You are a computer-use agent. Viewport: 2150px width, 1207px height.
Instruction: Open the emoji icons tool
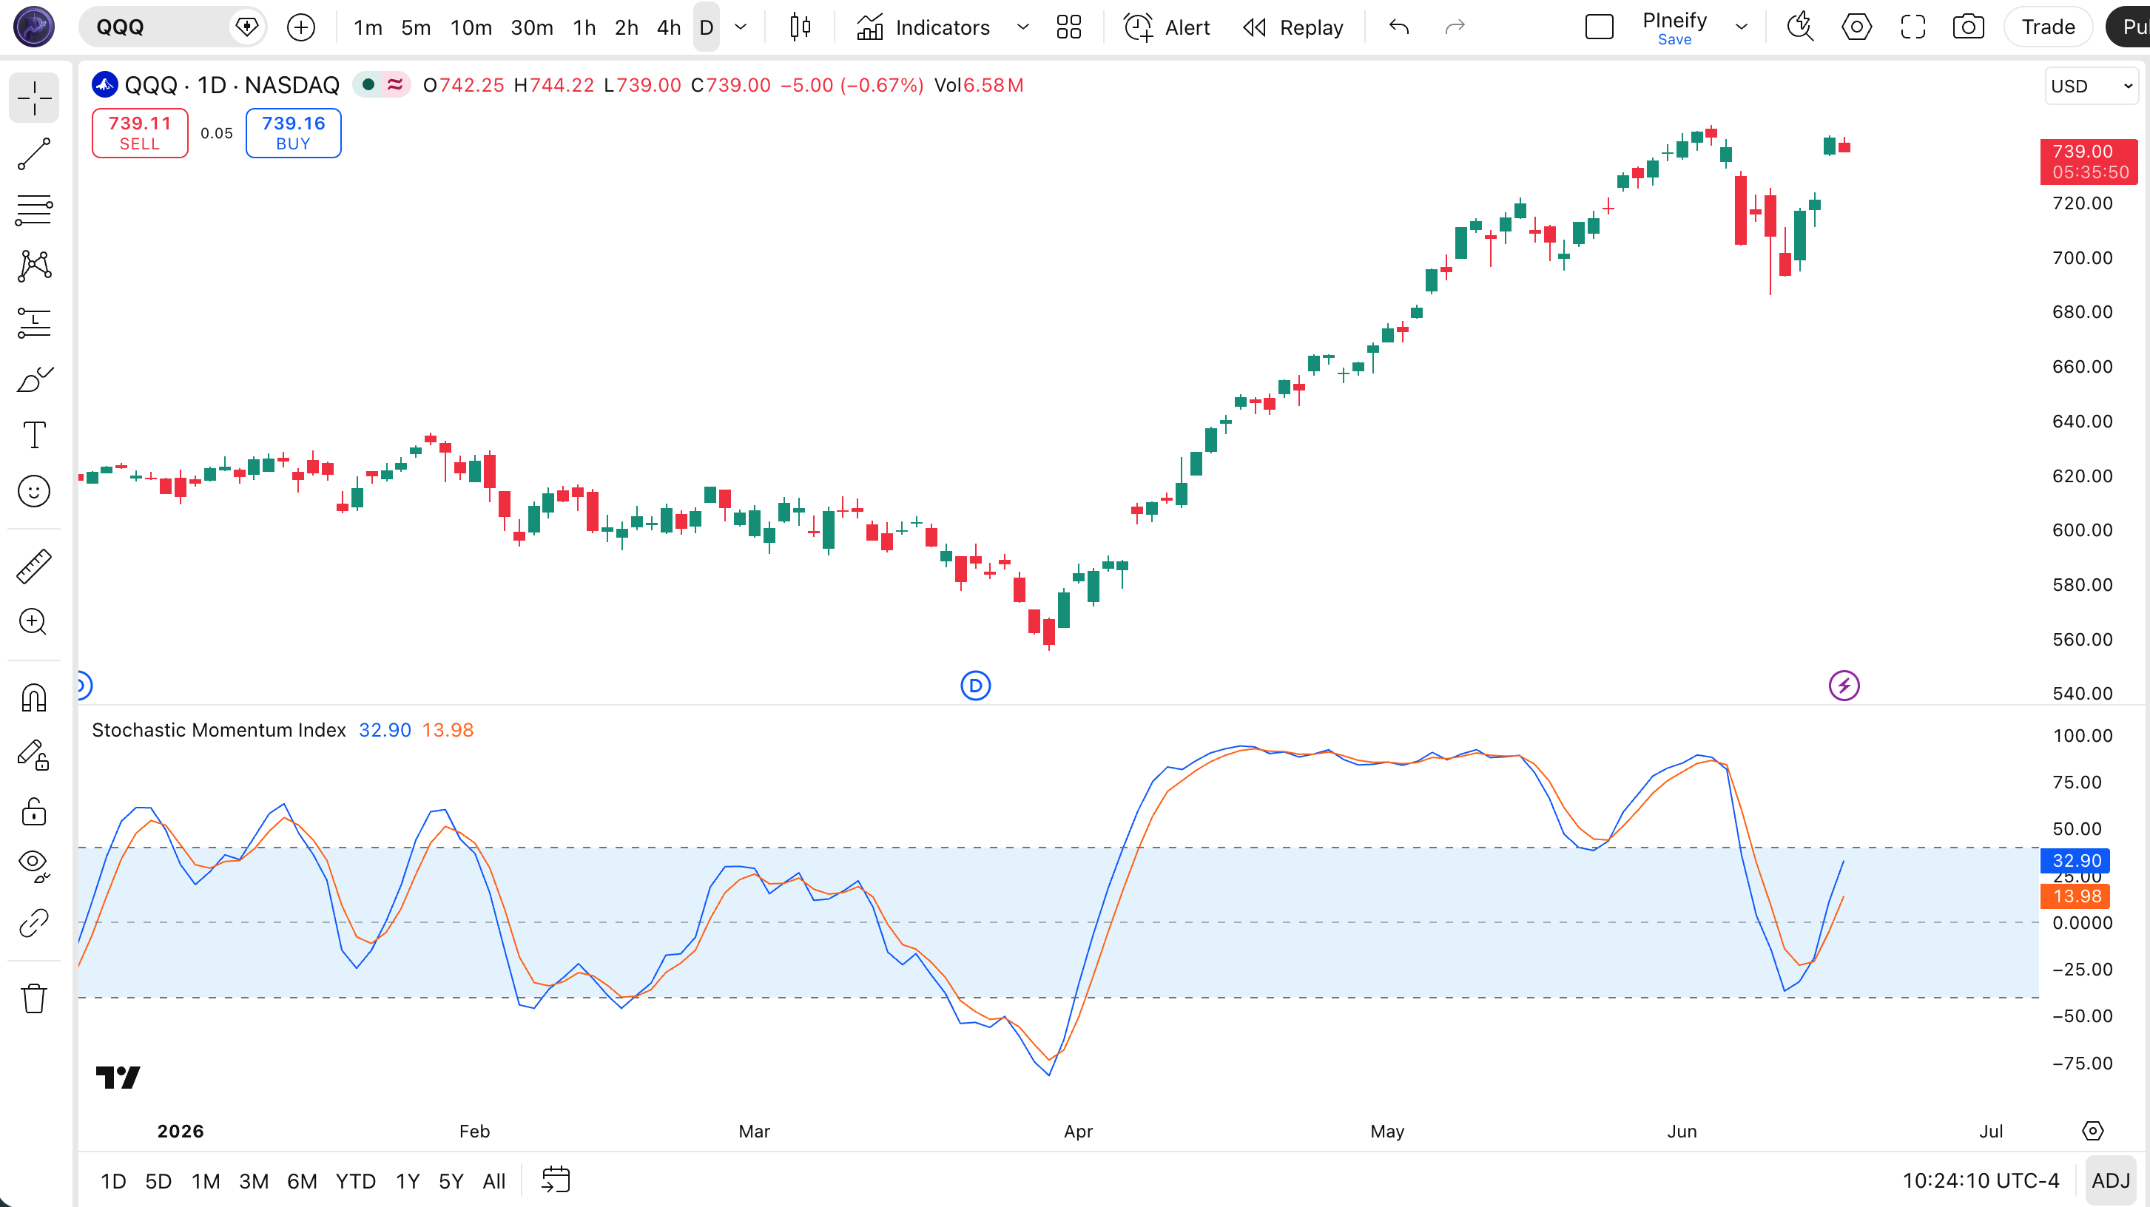coord(34,491)
